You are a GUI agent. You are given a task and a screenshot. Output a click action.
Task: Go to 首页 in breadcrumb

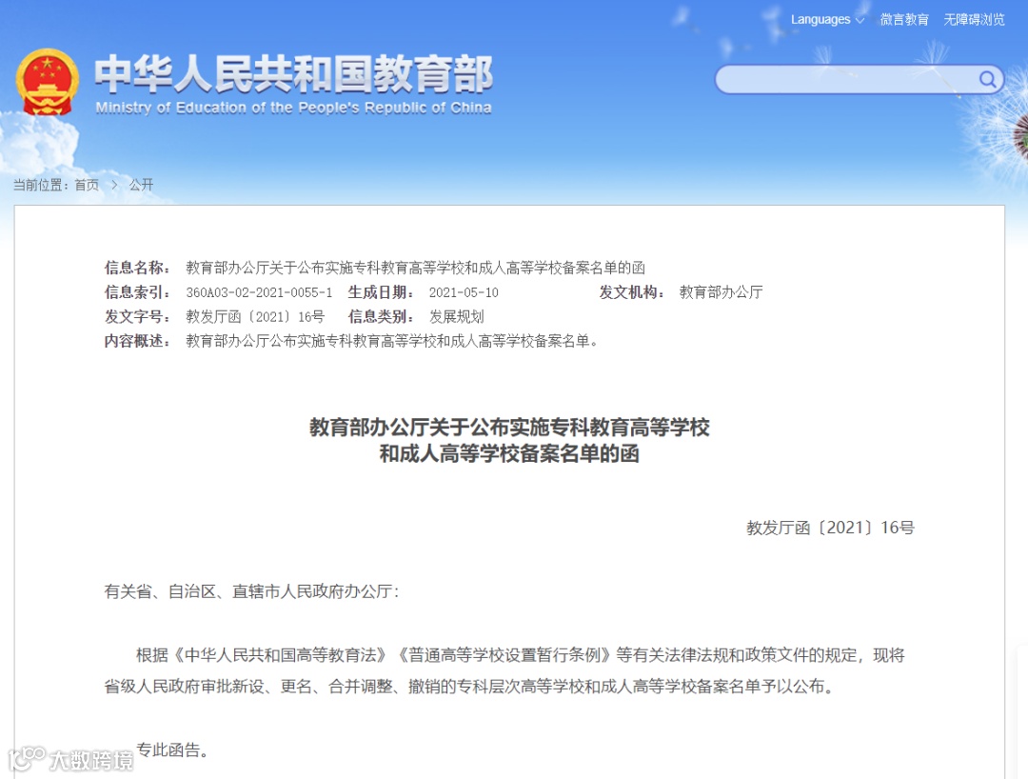(x=87, y=185)
